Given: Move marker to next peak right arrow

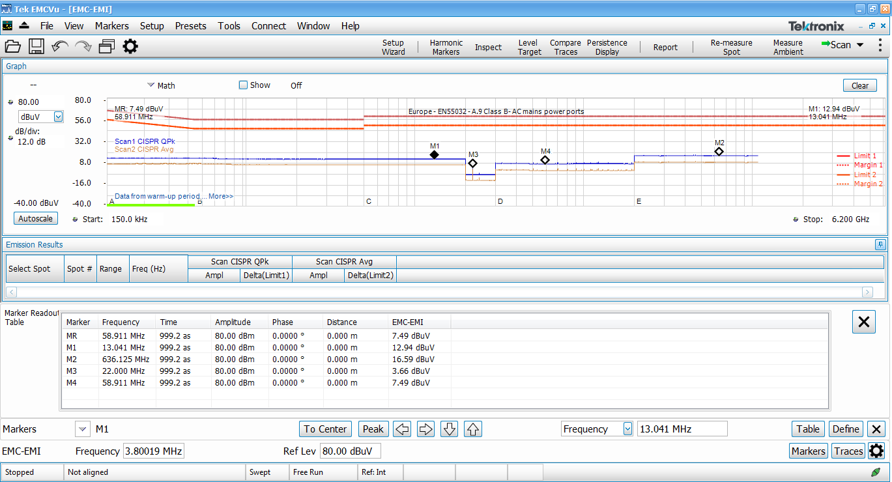Looking at the screenshot, I should pyautogui.click(x=426, y=429).
